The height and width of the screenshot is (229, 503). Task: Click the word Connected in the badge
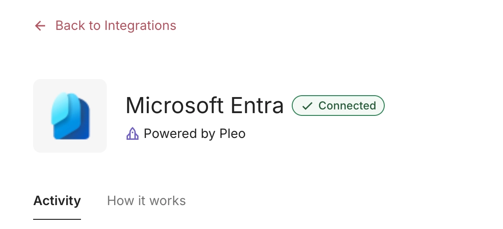coord(347,106)
